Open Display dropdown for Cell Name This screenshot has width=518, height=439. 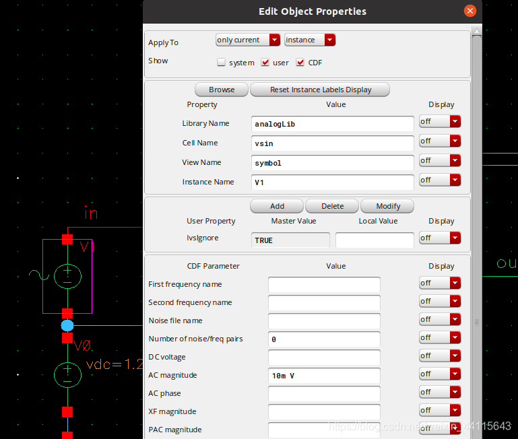pyautogui.click(x=440, y=141)
